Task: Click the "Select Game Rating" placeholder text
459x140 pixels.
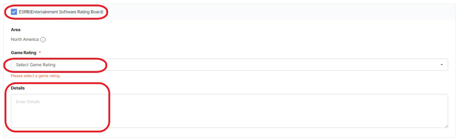Action: click(x=36, y=65)
